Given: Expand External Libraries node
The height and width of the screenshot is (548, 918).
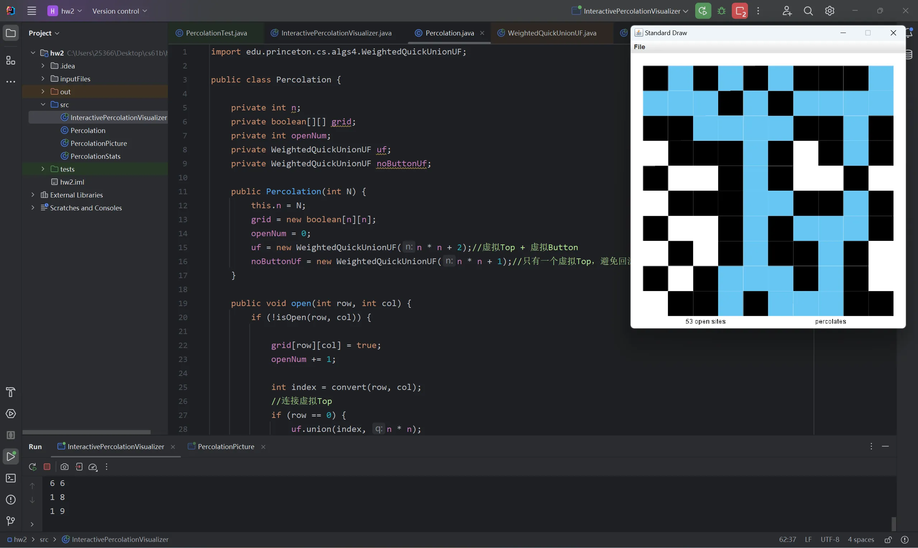Looking at the screenshot, I should [33, 195].
